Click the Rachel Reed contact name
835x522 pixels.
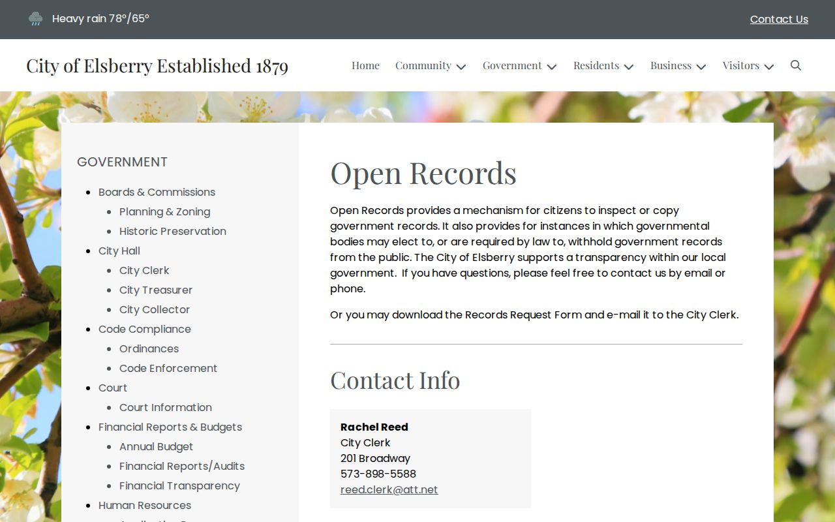(x=374, y=427)
